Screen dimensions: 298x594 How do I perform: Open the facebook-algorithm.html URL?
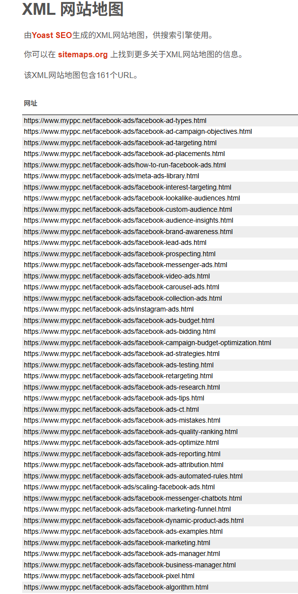click(x=116, y=587)
